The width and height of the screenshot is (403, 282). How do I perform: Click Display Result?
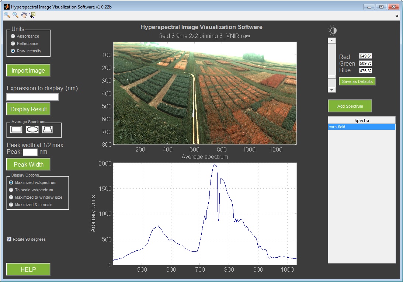tap(28, 109)
